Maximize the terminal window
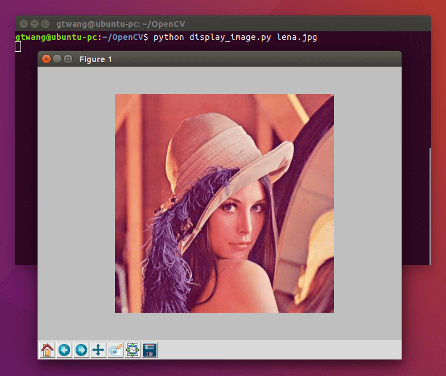Viewport: 446px width, 376px height. [46, 24]
